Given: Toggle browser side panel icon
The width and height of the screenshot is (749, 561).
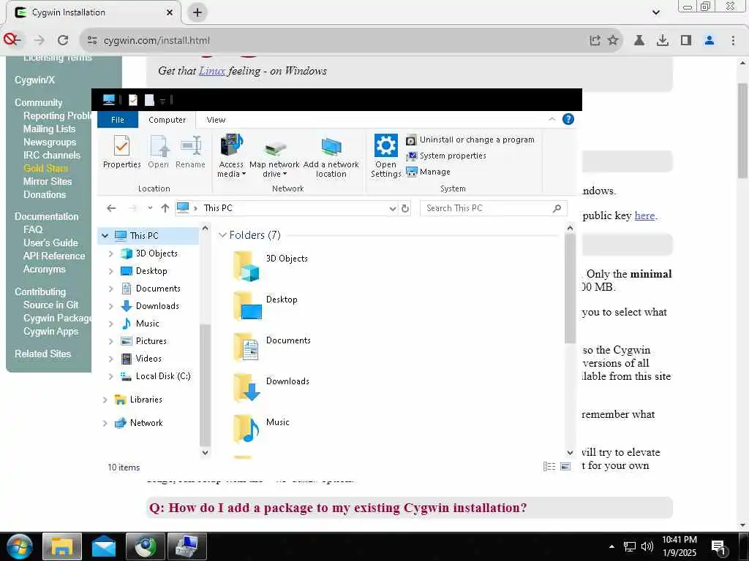Looking at the screenshot, I should coord(686,40).
